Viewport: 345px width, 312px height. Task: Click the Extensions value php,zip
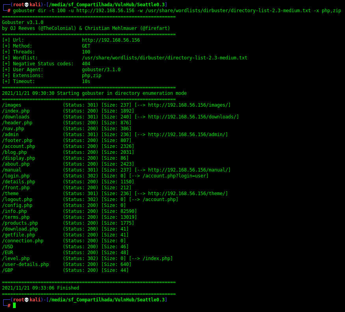click(91, 76)
